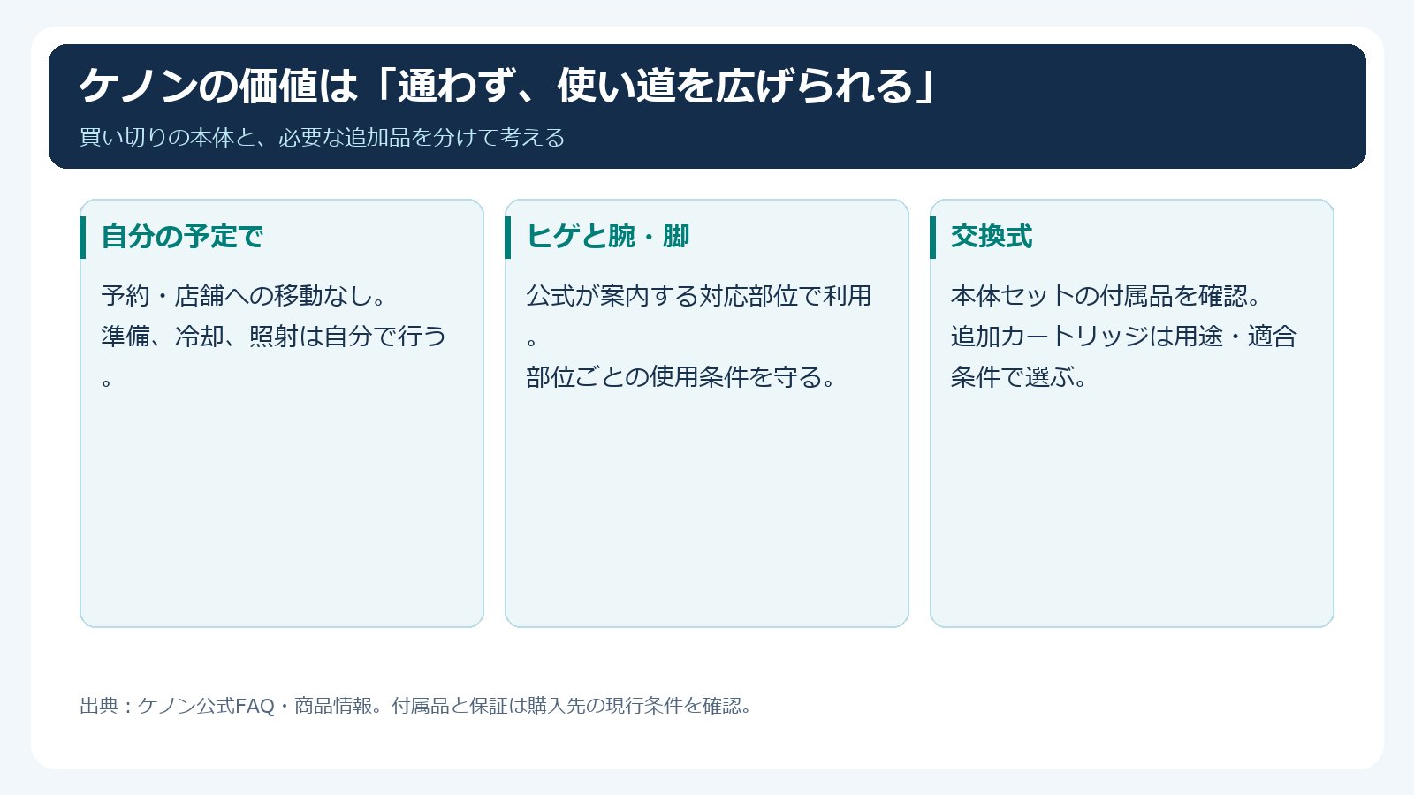This screenshot has width=1414, height=795.
Task: Click the subtitle "買い切りの本体と、必要な追加品を分けて考える"
Action: tap(323, 138)
